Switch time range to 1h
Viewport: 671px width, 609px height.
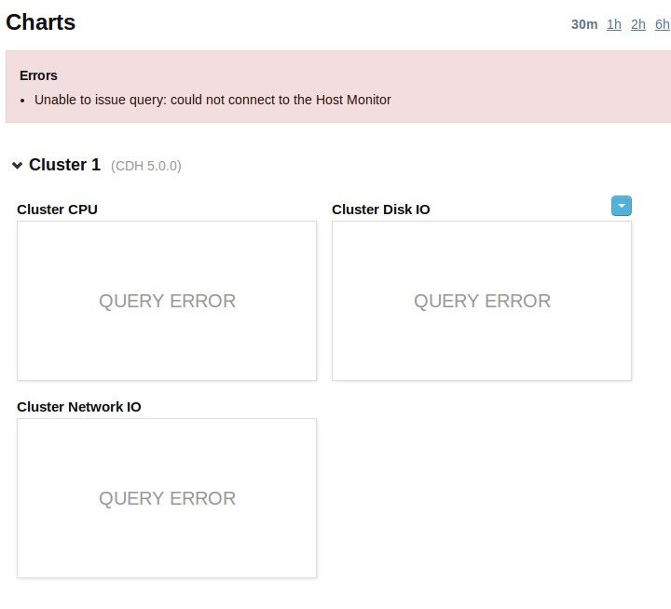click(614, 24)
